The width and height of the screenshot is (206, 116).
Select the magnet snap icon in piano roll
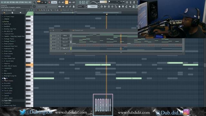[x=32, y=10]
